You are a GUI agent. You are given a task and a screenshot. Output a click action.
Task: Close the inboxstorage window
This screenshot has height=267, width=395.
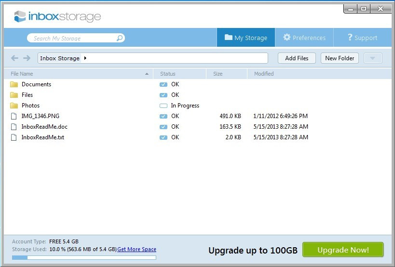(381, 9)
